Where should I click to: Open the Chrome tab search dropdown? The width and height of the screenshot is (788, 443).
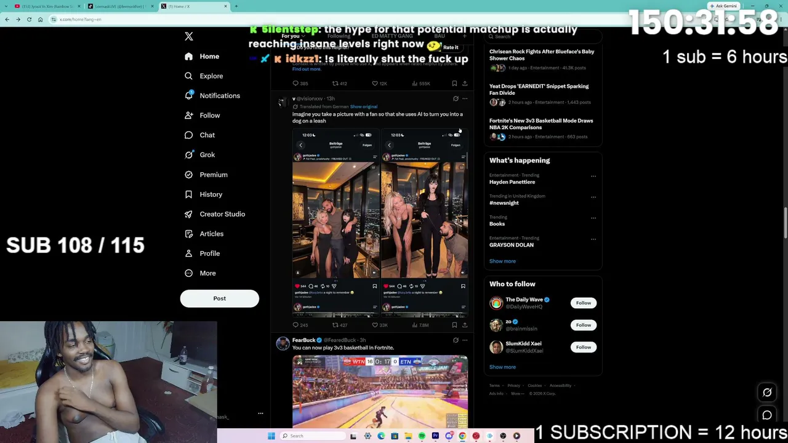tap(6, 6)
